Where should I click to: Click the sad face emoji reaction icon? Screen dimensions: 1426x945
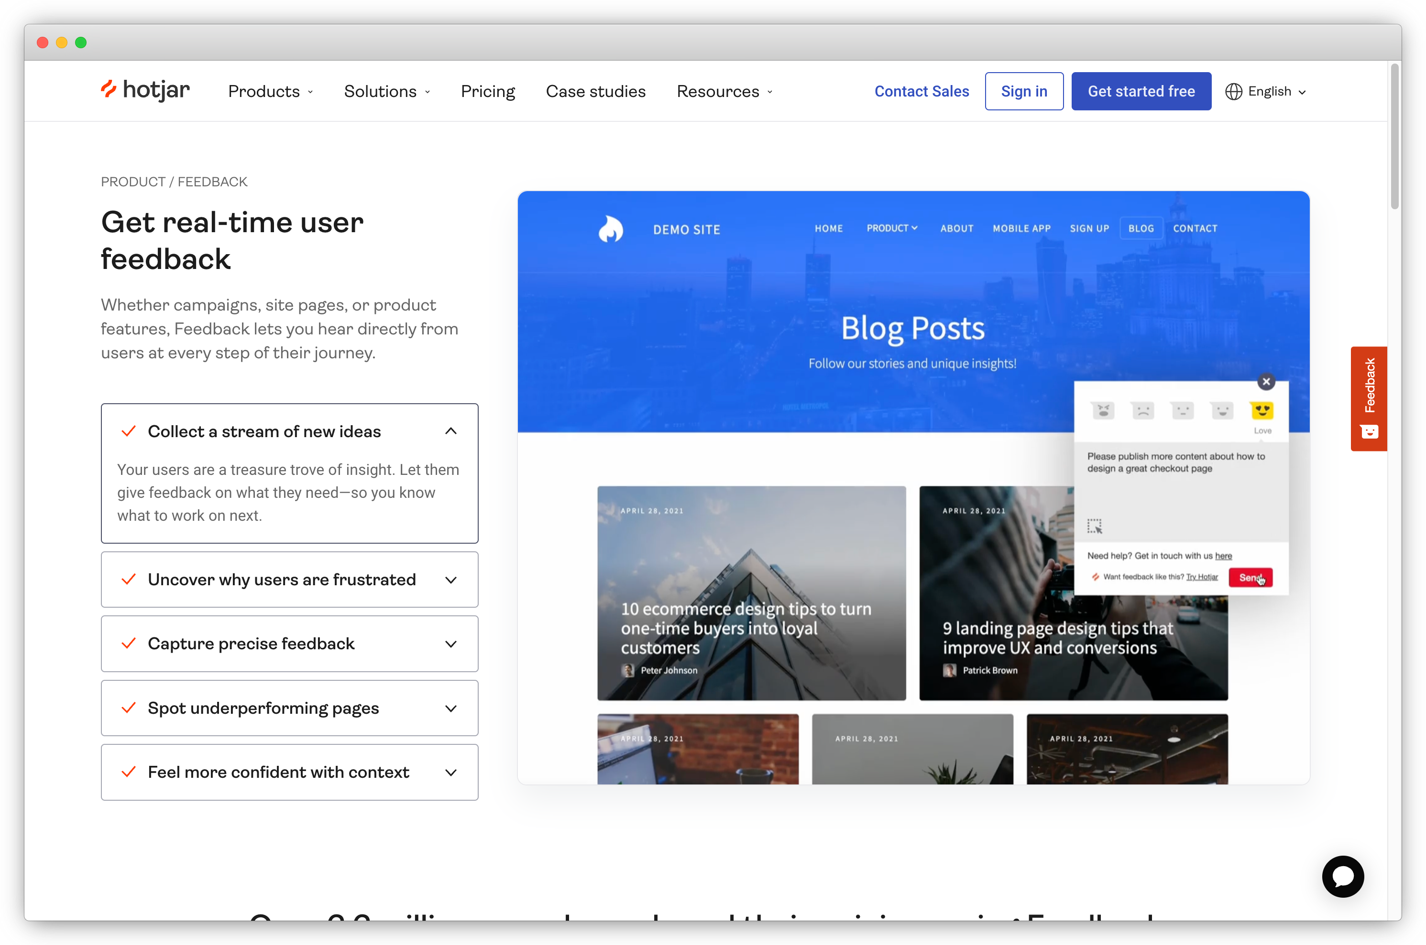(1142, 410)
